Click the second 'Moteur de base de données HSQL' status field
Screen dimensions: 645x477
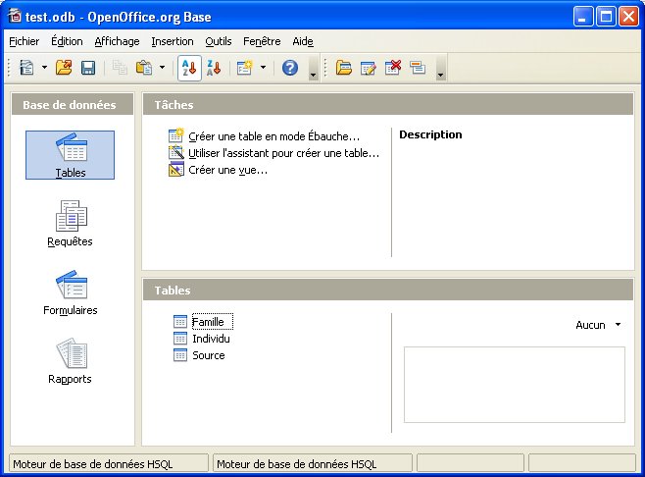313,464
